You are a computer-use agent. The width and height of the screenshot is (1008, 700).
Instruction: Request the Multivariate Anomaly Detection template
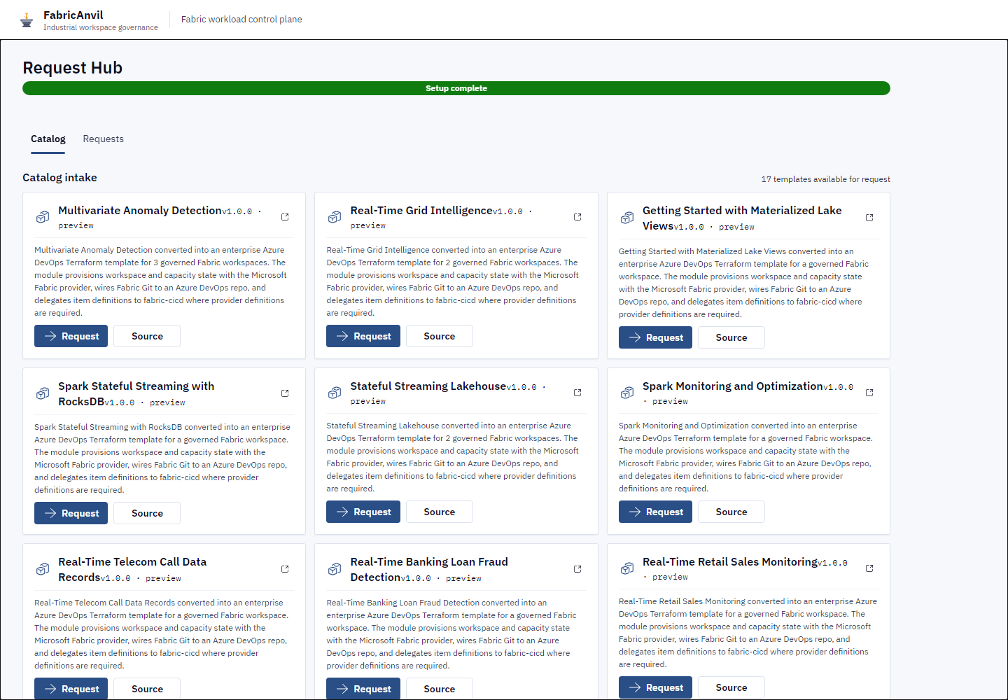(71, 336)
